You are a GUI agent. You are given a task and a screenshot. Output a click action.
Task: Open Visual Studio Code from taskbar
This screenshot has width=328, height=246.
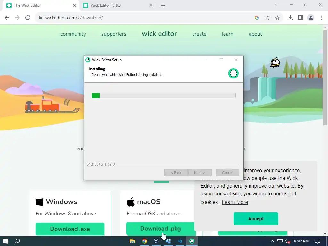click(180, 241)
